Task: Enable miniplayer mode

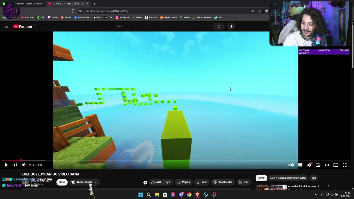Action: [x=318, y=165]
